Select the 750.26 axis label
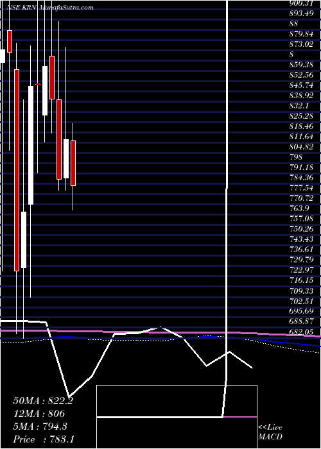Screen dimensions: 321x449 pyautogui.click(x=302, y=229)
